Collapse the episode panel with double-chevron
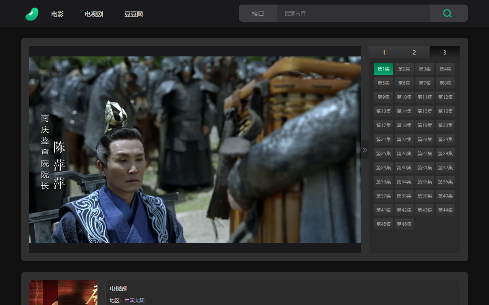 click(364, 150)
